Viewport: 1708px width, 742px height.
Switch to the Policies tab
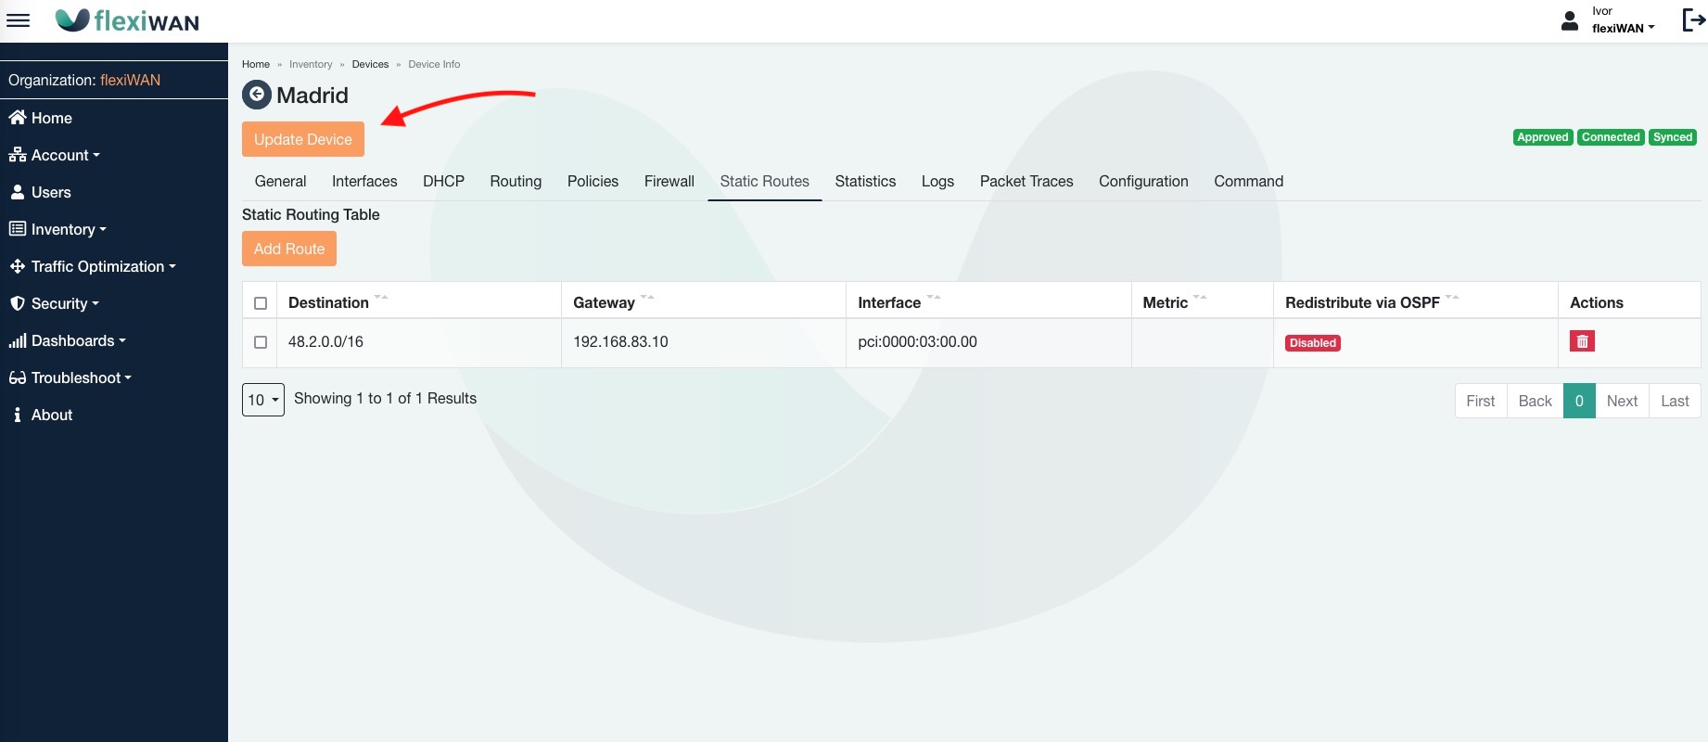click(593, 182)
